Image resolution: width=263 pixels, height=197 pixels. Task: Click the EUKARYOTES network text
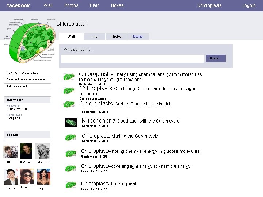(17, 109)
